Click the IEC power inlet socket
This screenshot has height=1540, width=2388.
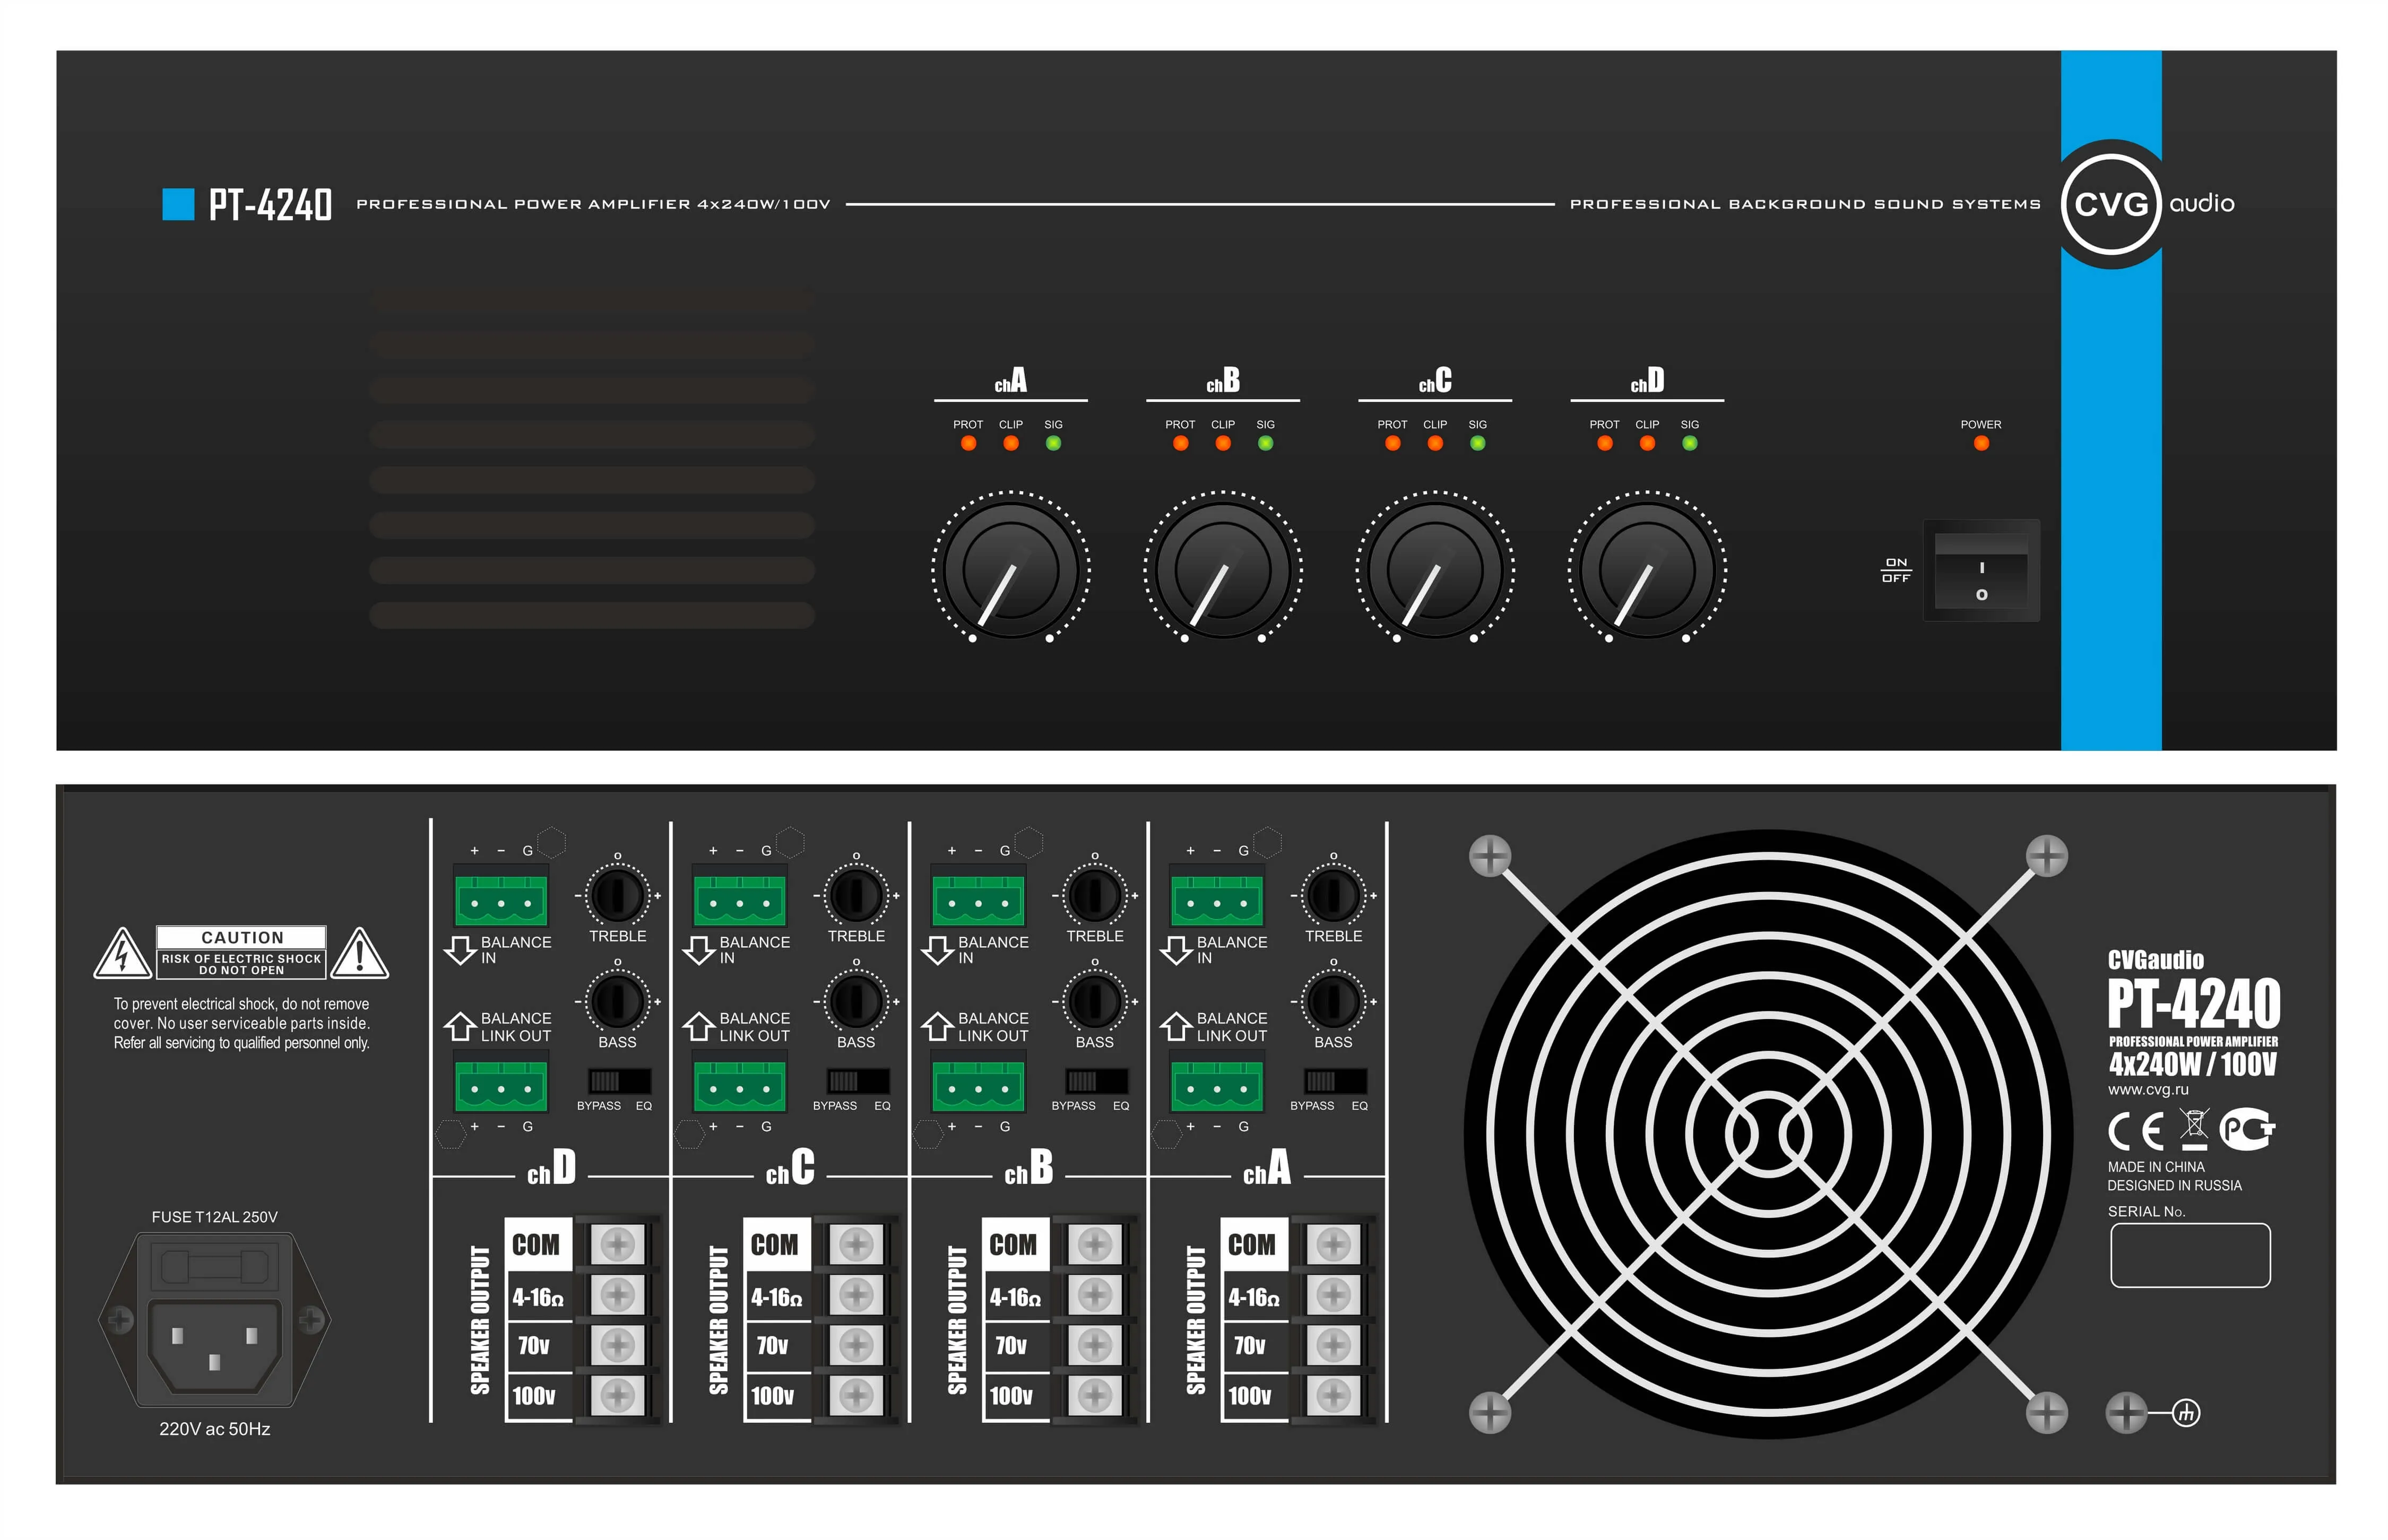tap(214, 1345)
